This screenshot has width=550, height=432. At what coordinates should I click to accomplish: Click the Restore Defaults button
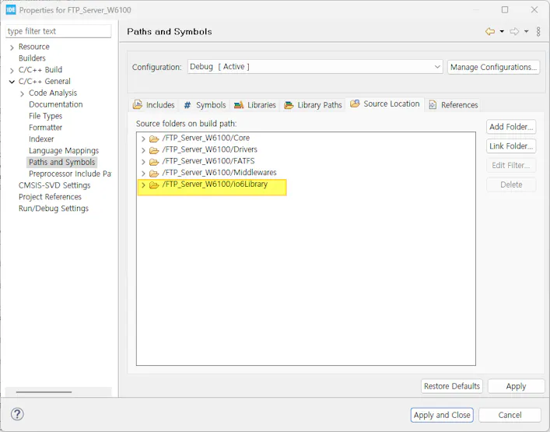(x=452, y=386)
